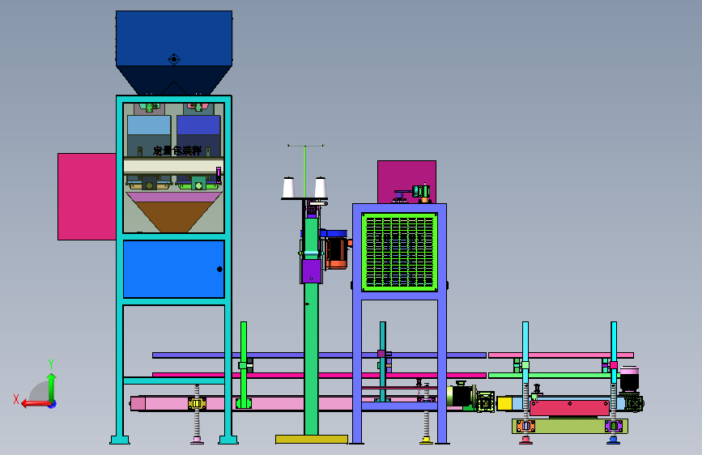This screenshot has height=455, width=702.
Task: Select the olive base plate under the right conveyor
Action: 569,426
